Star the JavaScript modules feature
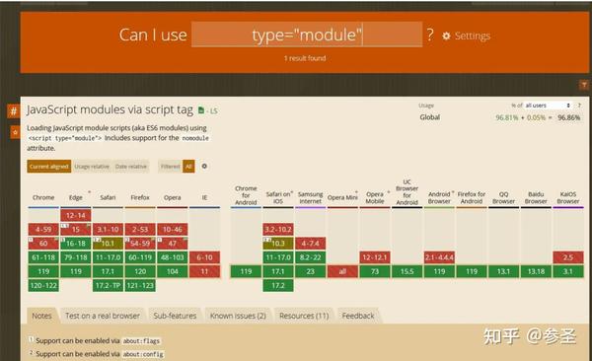Image resolution: width=592 pixels, height=361 pixels. pyautogui.click(x=15, y=132)
